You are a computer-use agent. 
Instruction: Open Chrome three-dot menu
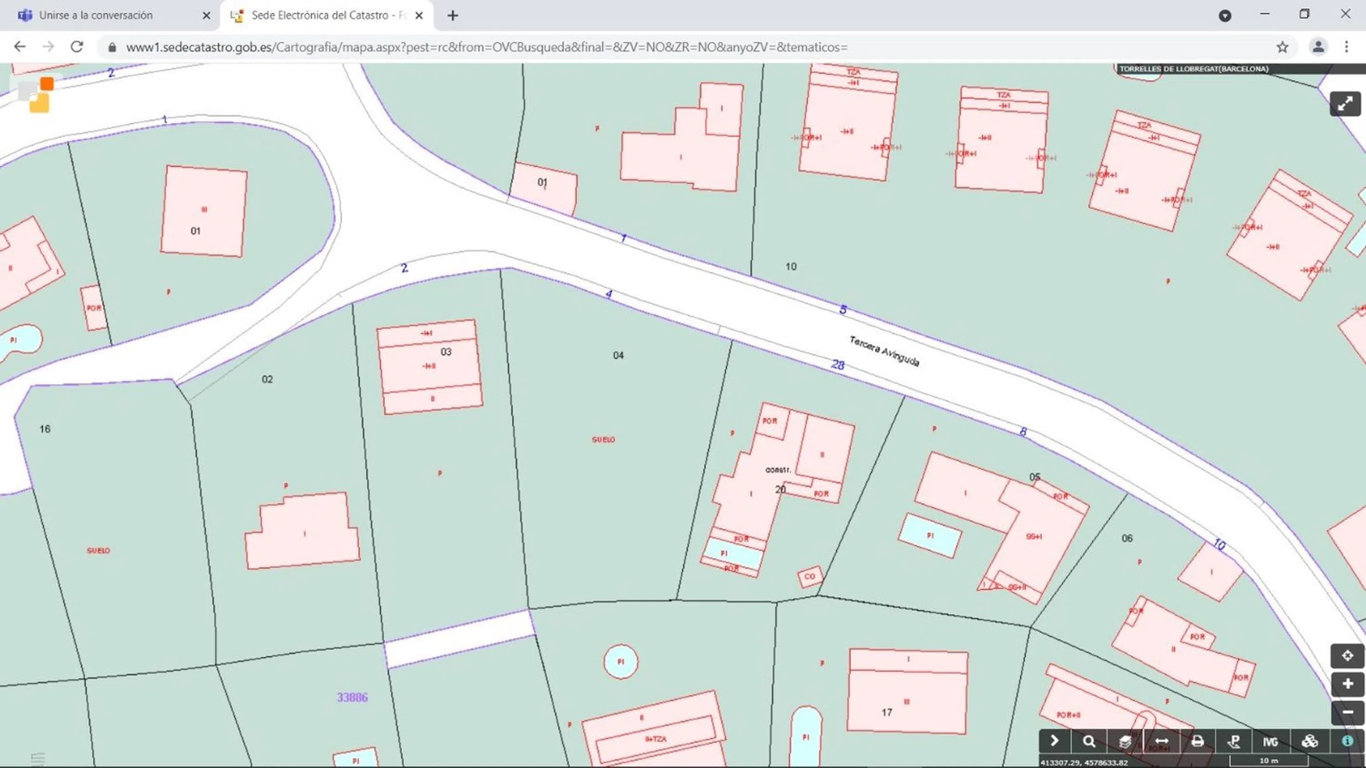tap(1347, 47)
